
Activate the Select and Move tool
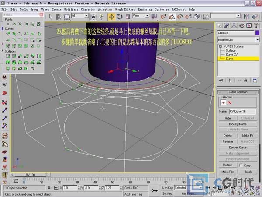111,17
